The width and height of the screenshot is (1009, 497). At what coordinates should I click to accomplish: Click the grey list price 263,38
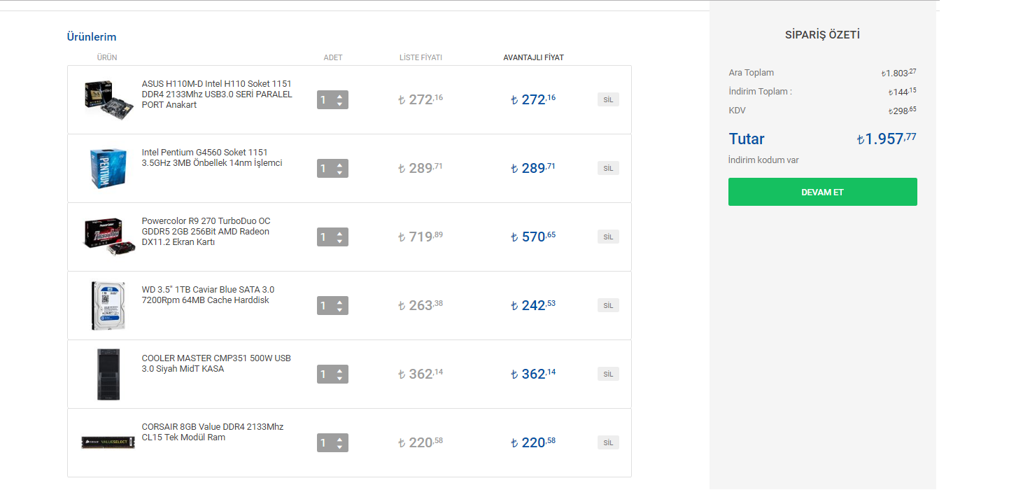[x=421, y=305]
